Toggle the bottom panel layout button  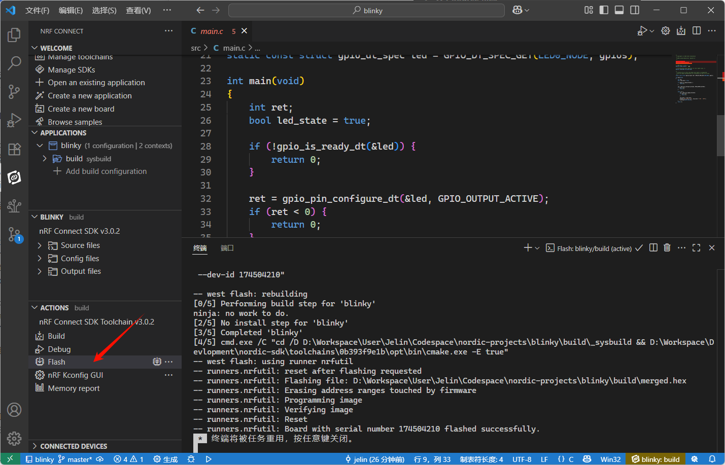tap(619, 10)
